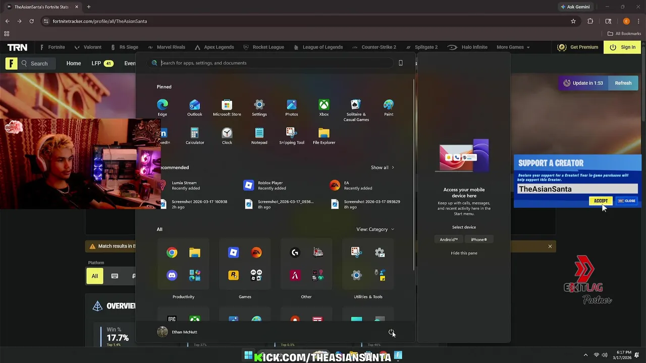Open the Notepad pinned app
The height and width of the screenshot is (363, 646).
(259, 136)
